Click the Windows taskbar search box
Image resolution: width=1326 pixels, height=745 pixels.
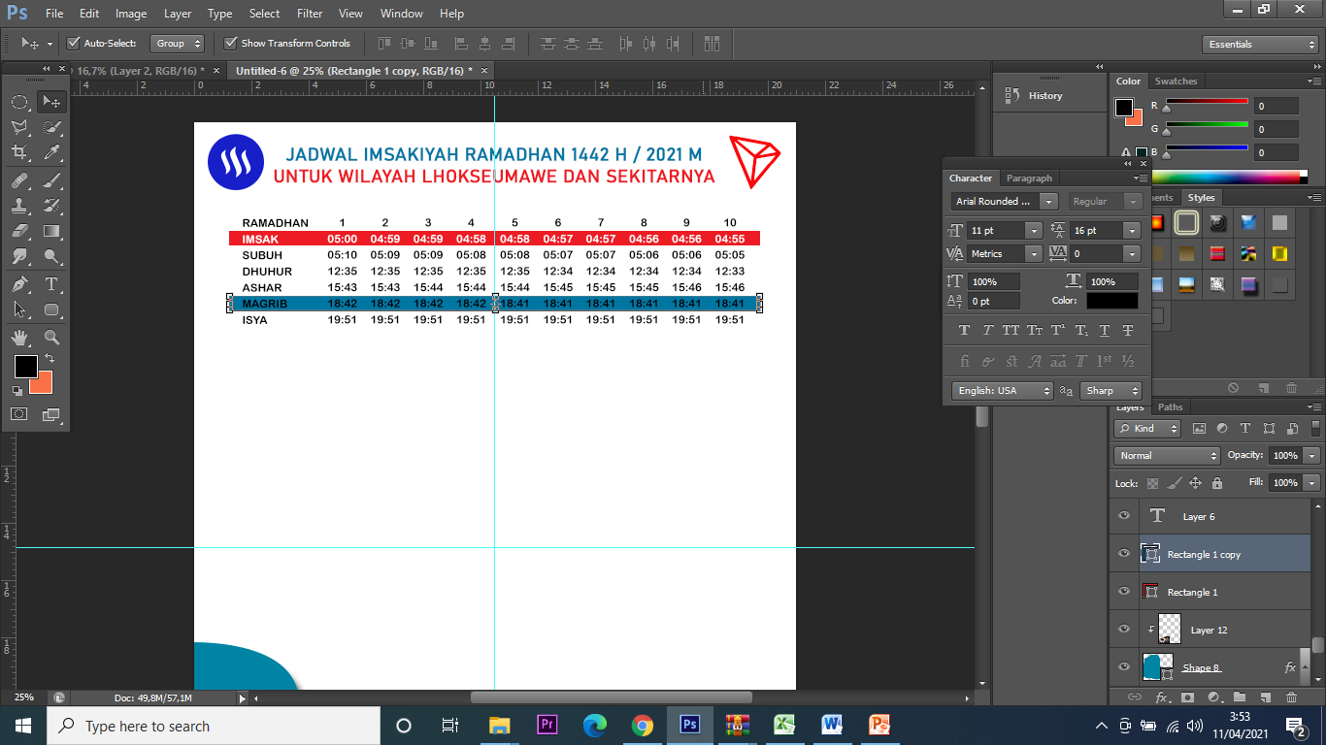214,726
